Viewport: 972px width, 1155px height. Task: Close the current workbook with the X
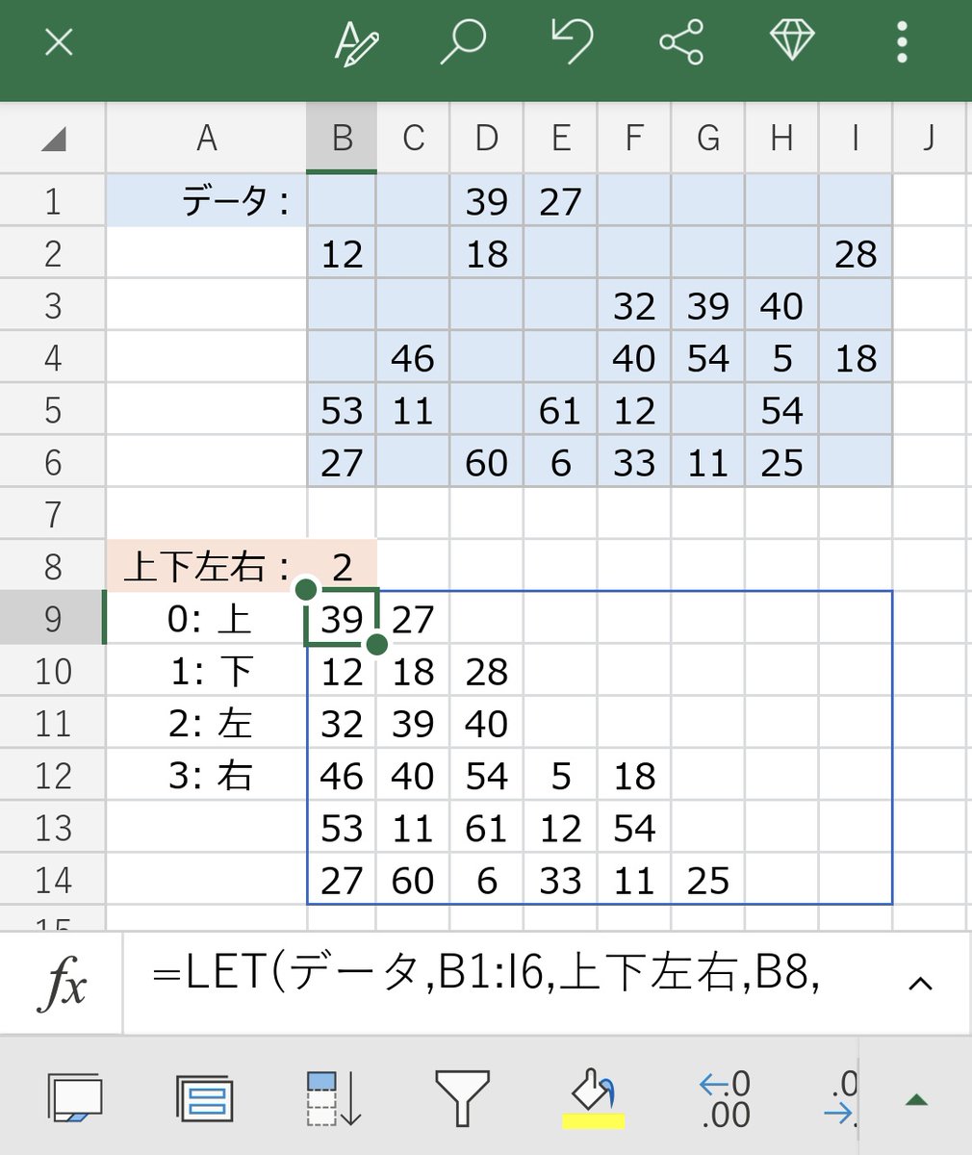[x=57, y=42]
